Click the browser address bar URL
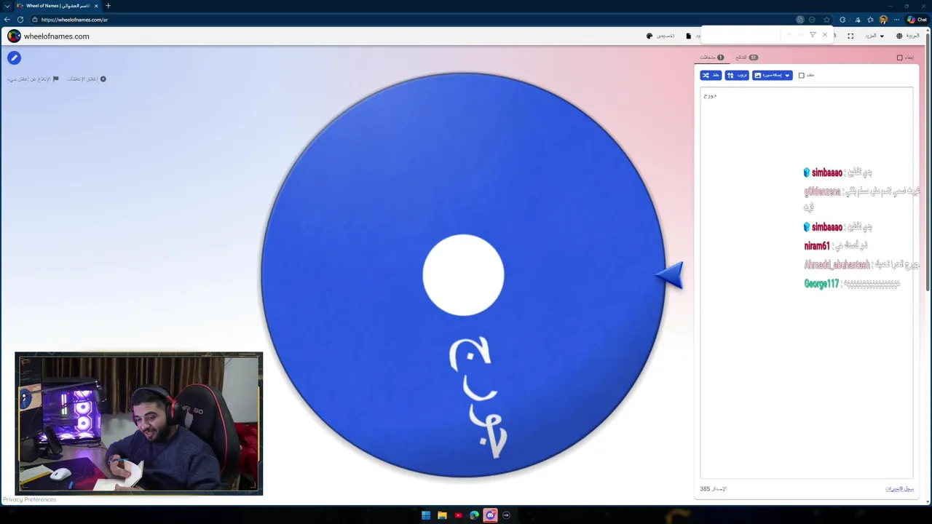The width and height of the screenshot is (932, 524). click(x=74, y=20)
